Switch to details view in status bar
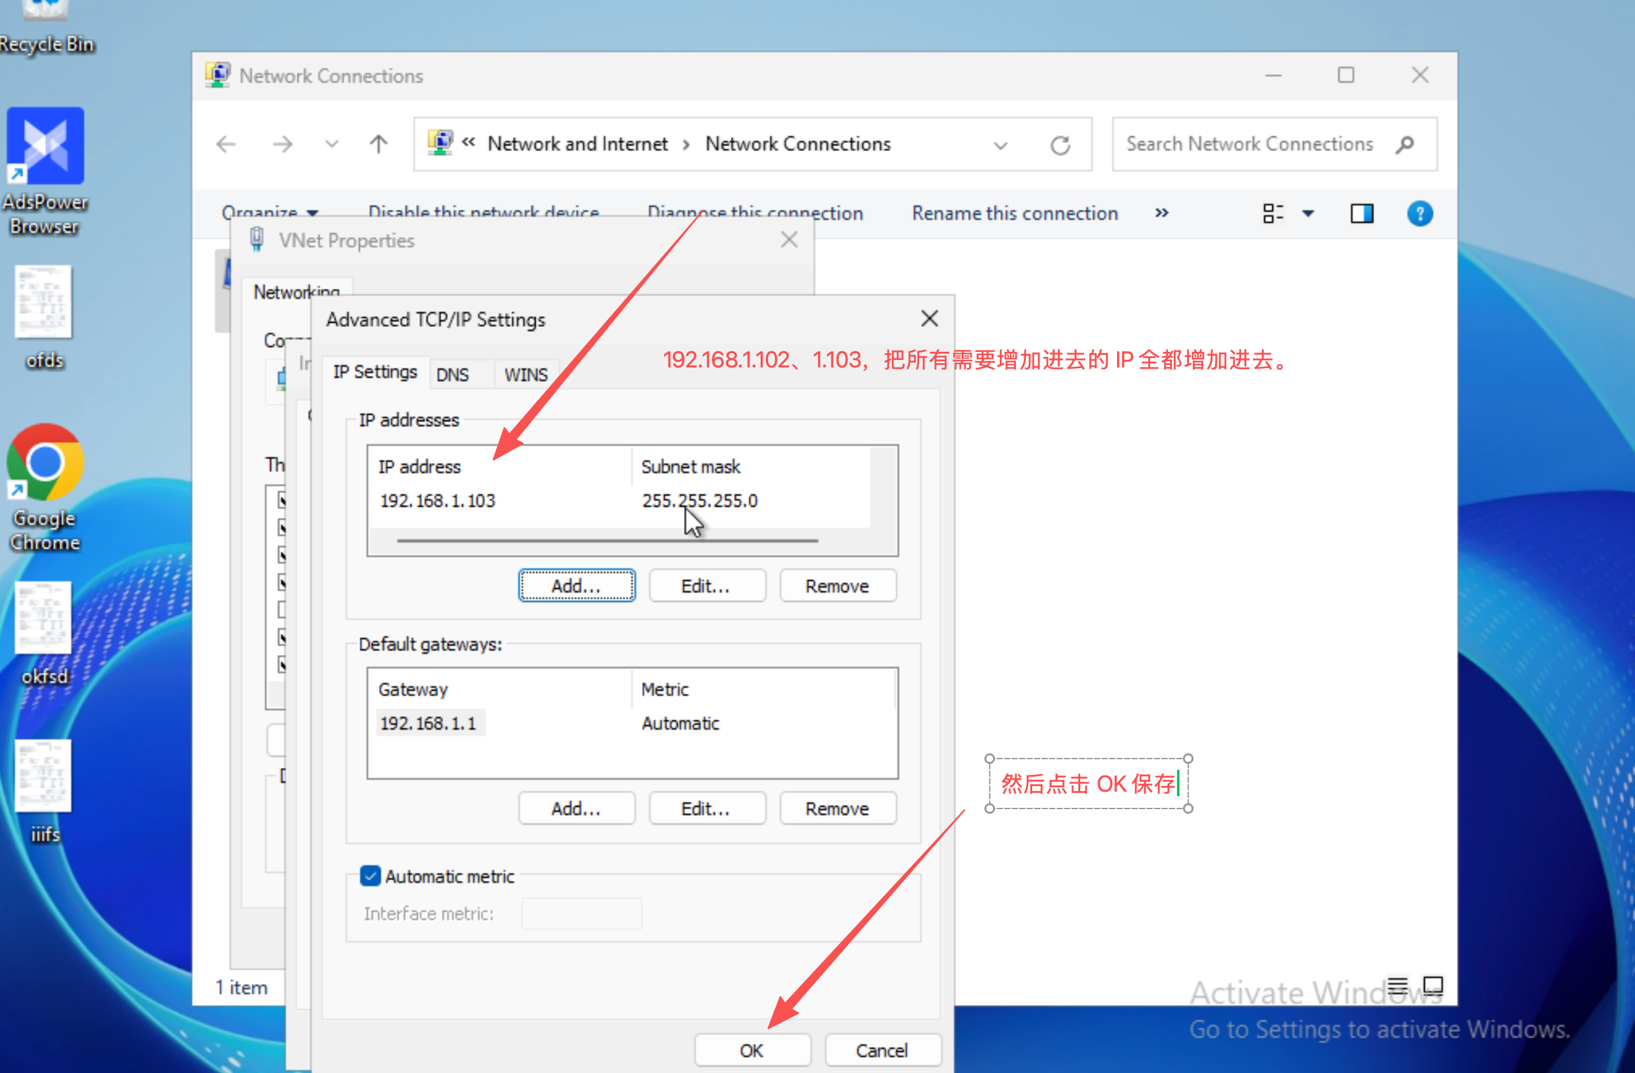This screenshot has height=1073, width=1635. [1398, 986]
